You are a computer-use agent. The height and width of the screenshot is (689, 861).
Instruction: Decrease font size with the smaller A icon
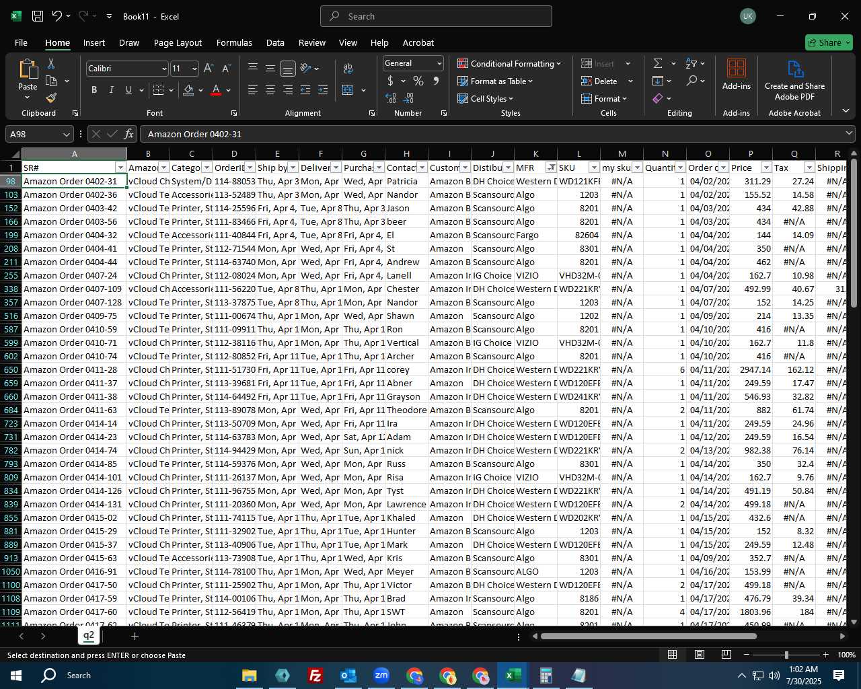226,69
